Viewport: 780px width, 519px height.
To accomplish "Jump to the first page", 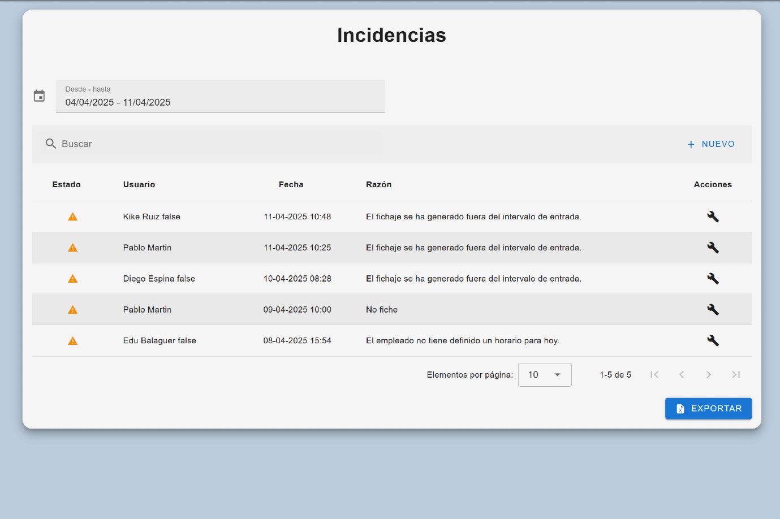I will click(x=654, y=375).
